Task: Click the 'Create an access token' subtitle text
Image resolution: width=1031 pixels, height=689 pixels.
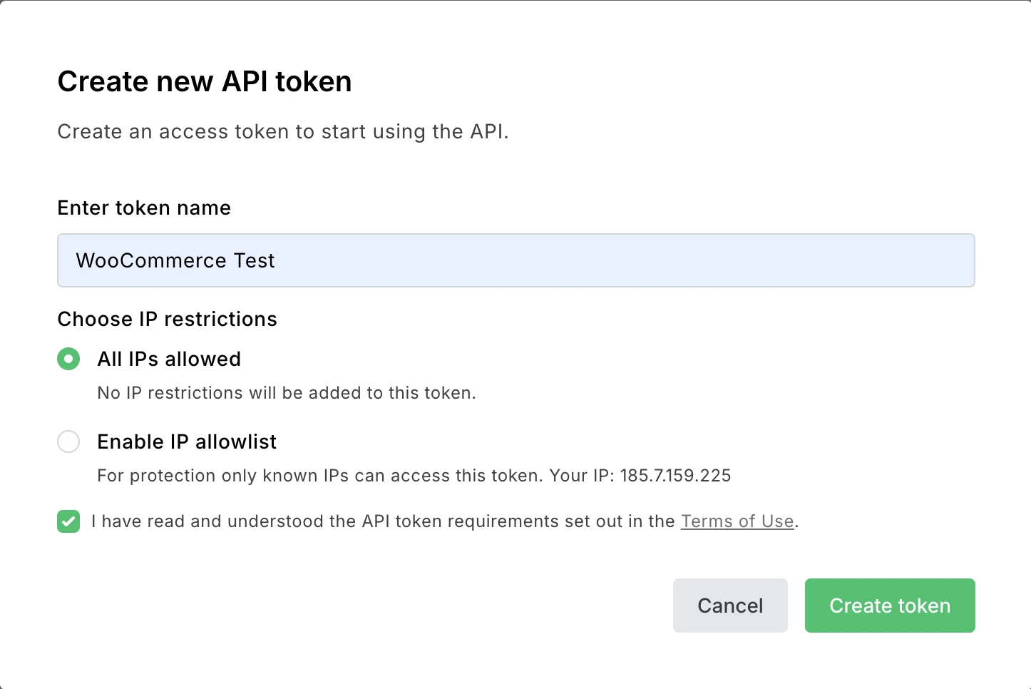Action: 282,131
